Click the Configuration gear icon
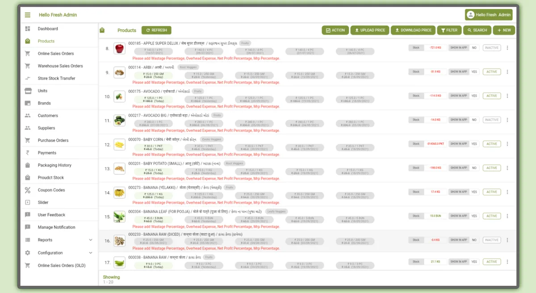The width and height of the screenshot is (536, 293). pyautogui.click(x=28, y=253)
